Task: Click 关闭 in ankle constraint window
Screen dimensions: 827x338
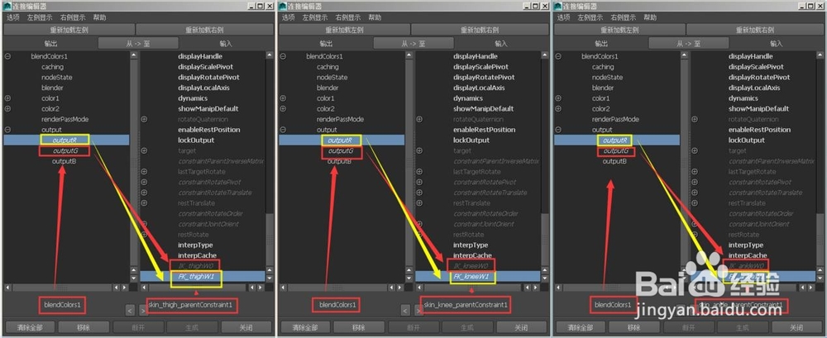Action: pyautogui.click(x=797, y=327)
